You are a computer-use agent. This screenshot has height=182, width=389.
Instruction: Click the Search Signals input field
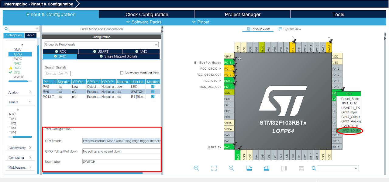(x=58, y=74)
